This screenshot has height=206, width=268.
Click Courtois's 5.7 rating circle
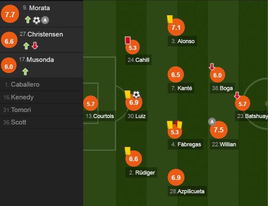click(91, 103)
